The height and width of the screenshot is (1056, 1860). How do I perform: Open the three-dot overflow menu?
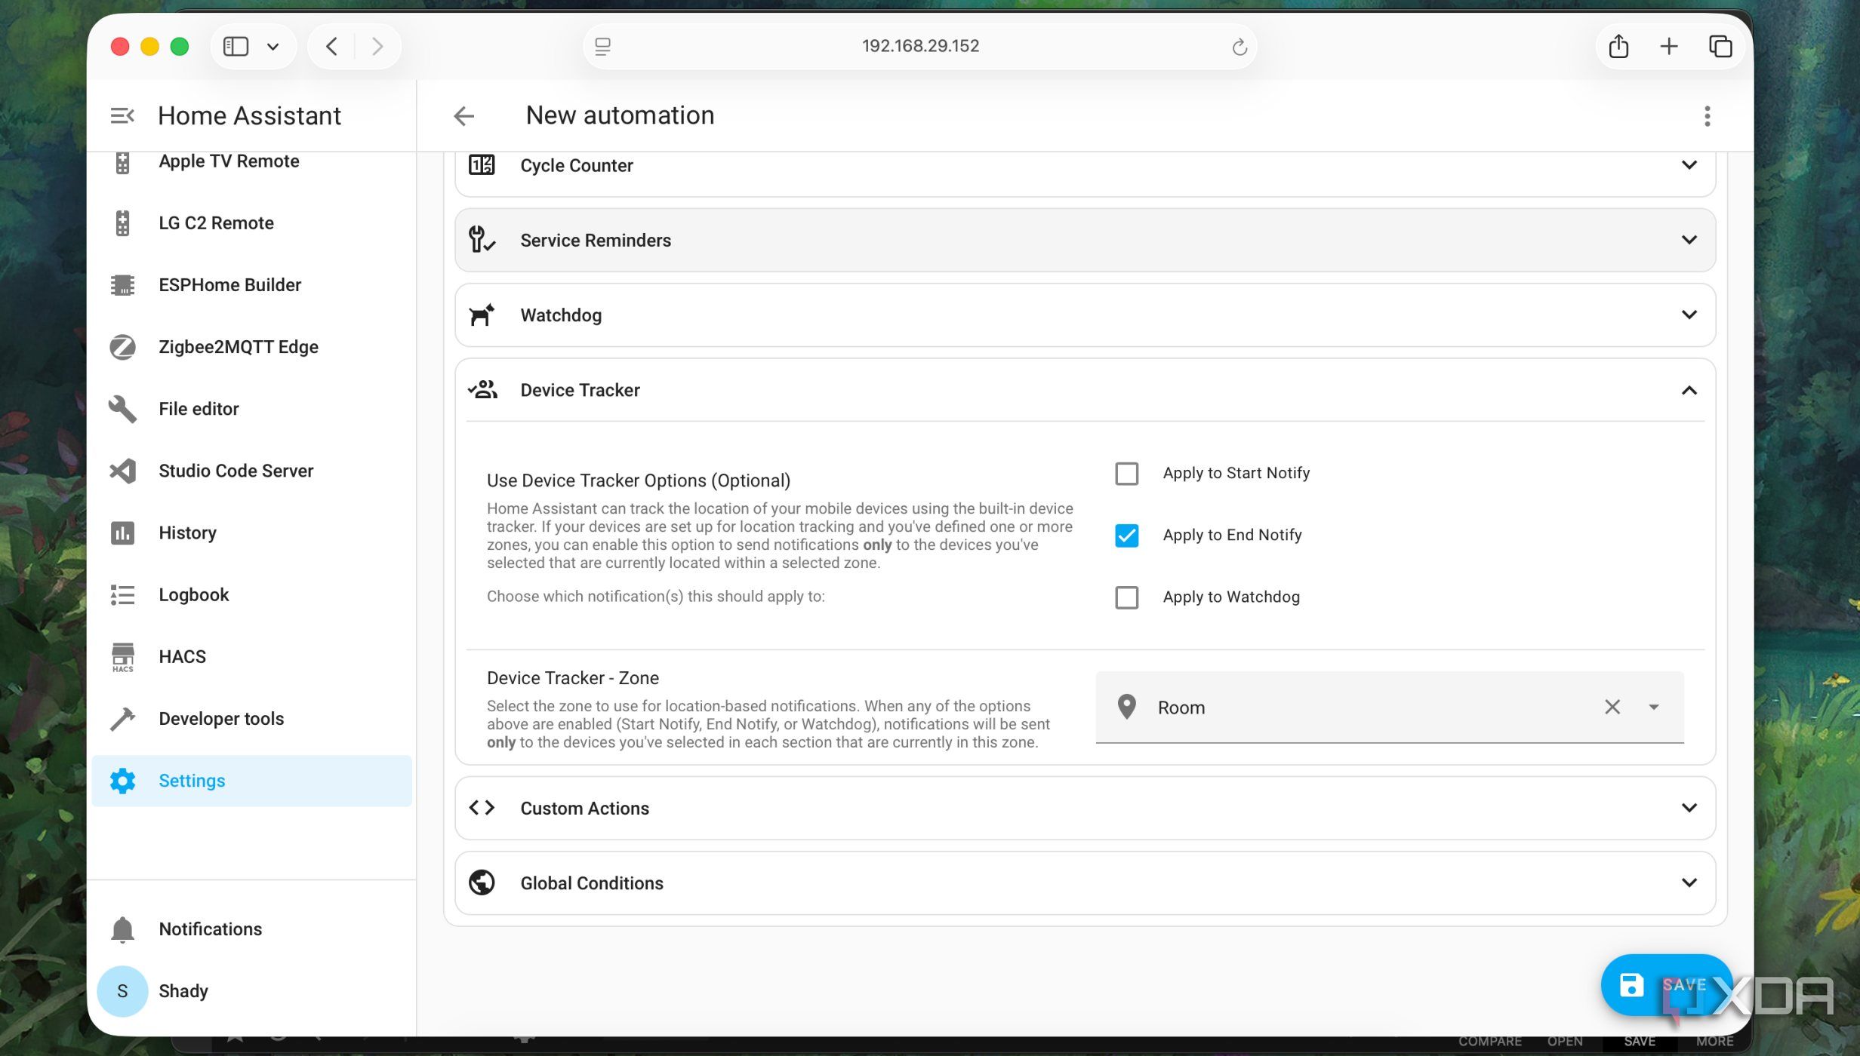pyautogui.click(x=1707, y=115)
